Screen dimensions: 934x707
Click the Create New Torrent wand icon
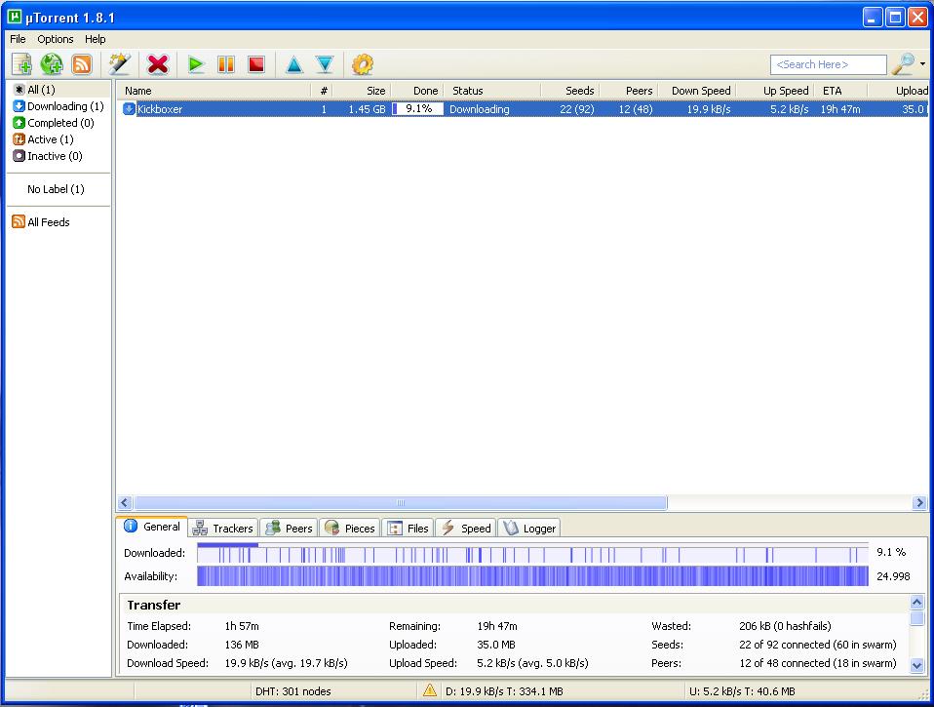point(119,64)
